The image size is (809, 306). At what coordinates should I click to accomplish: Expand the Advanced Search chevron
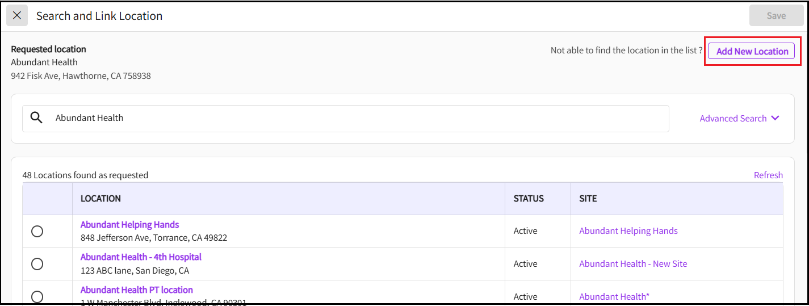(x=776, y=118)
